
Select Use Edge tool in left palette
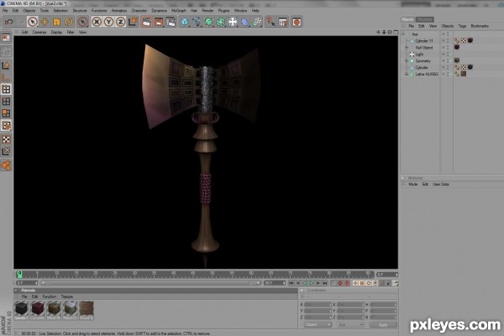pyautogui.click(x=6, y=102)
